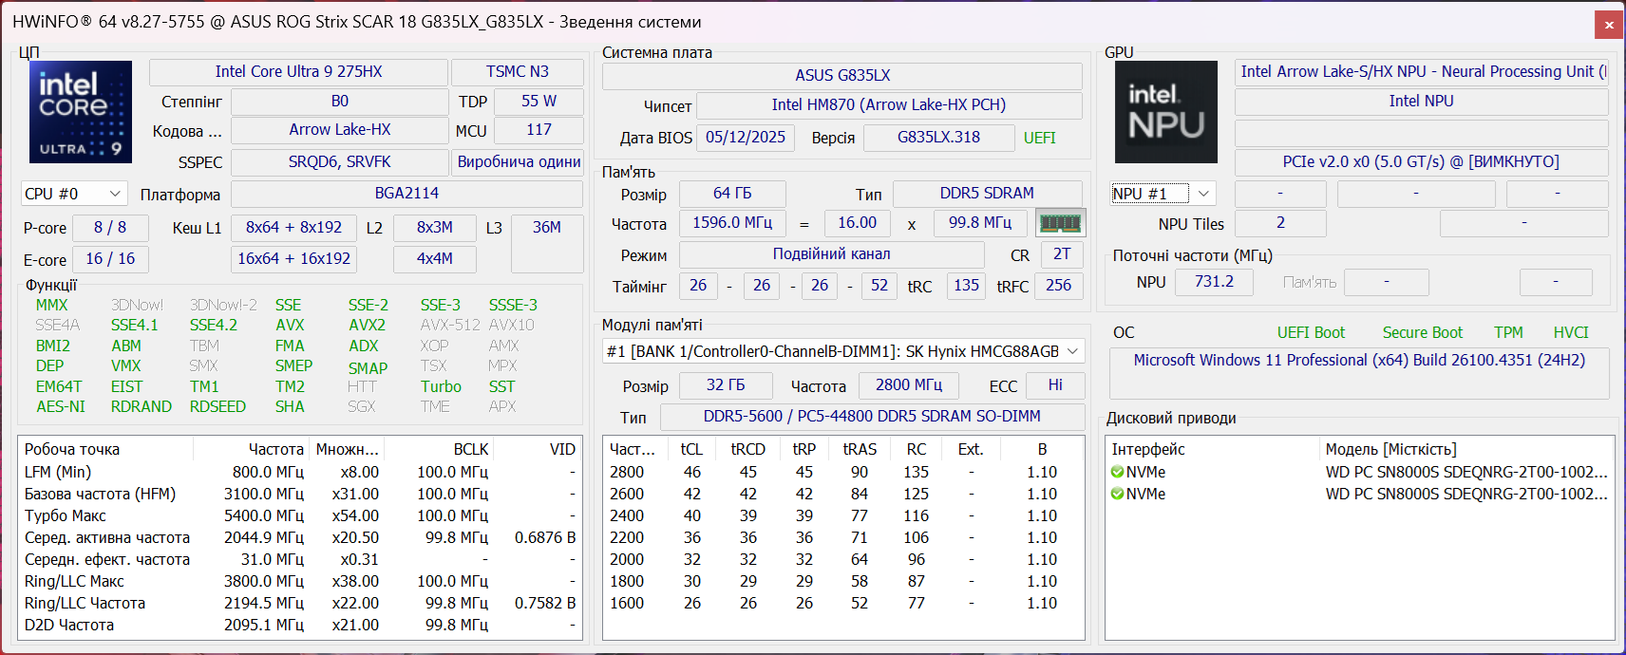Image resolution: width=1626 pixels, height=655 pixels.
Task: Click second NVMe drive green check icon
Action: [x=1117, y=494]
